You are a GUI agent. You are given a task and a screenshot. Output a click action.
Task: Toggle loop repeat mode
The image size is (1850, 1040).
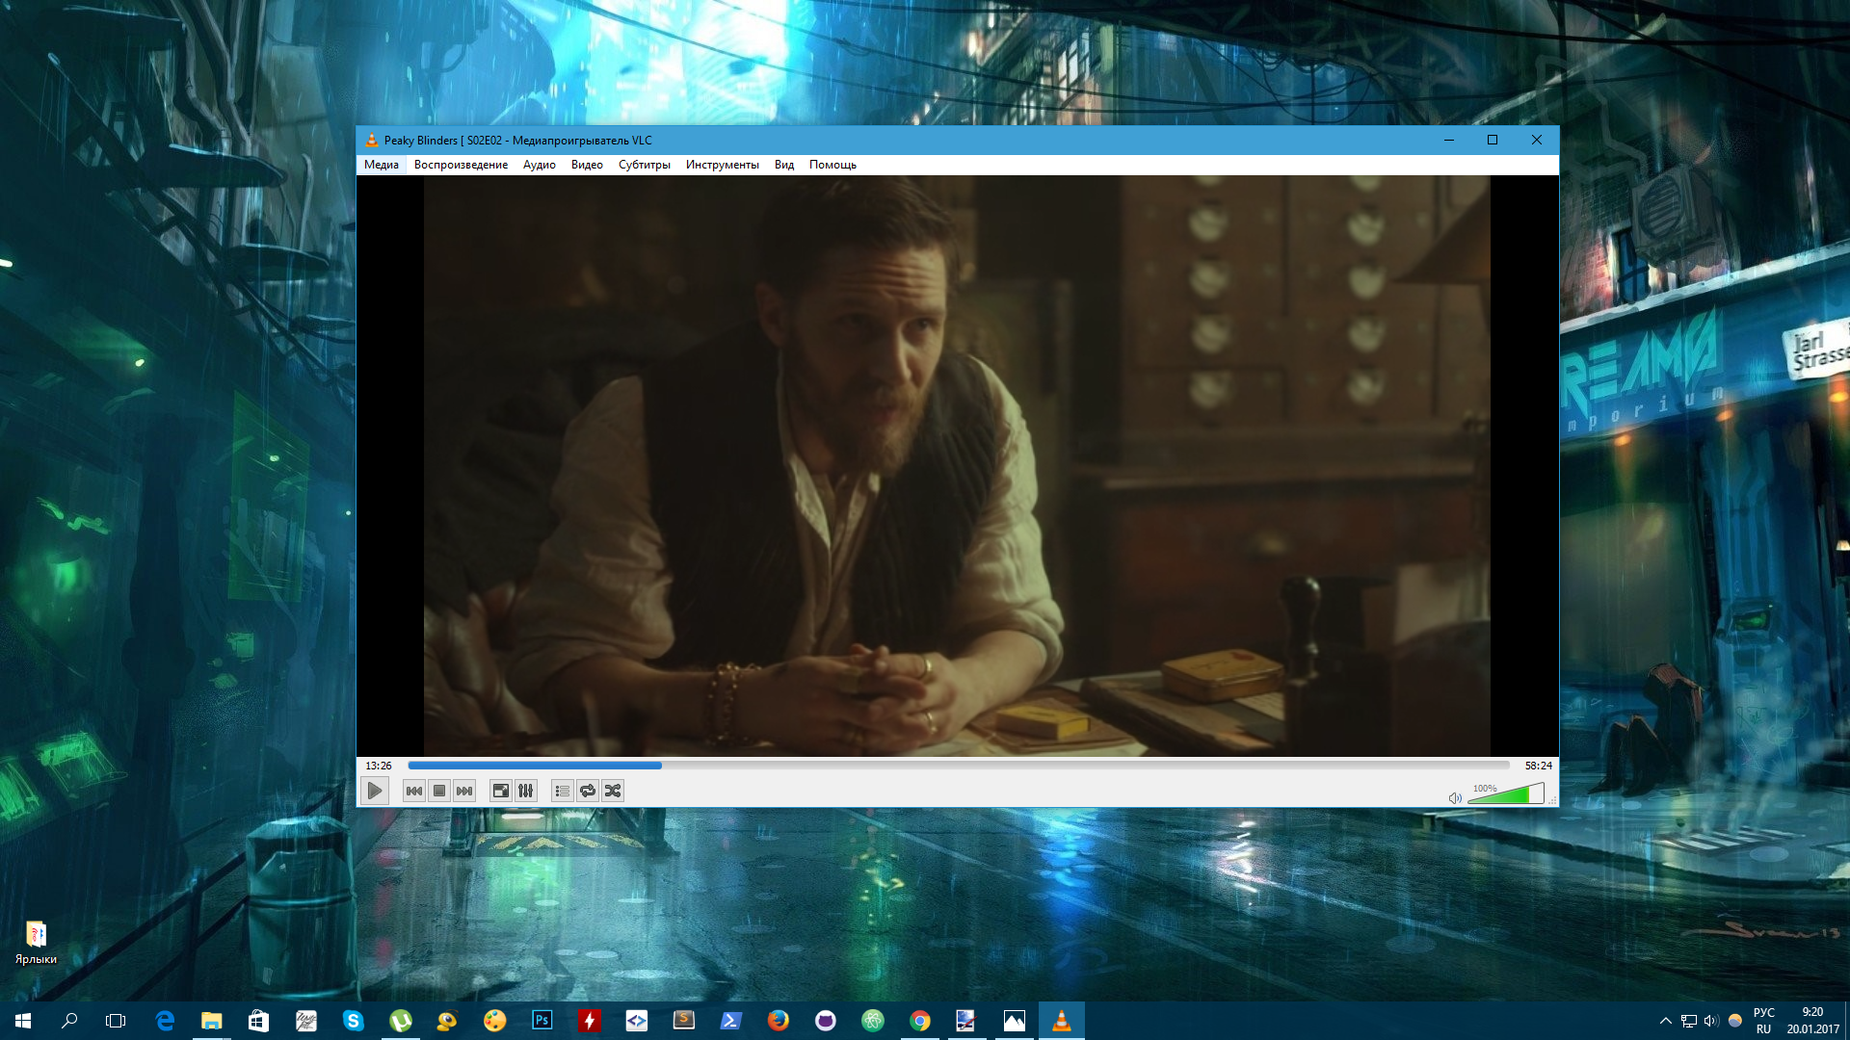[x=588, y=792]
